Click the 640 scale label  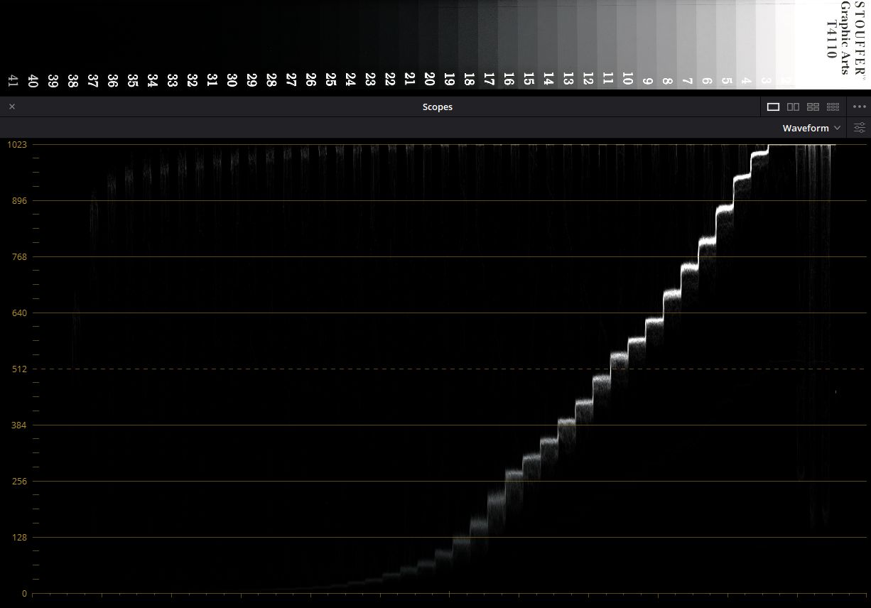[x=20, y=313]
